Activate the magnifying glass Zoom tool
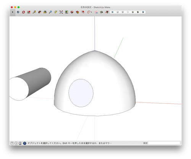The image size is (191, 159). 50,12
